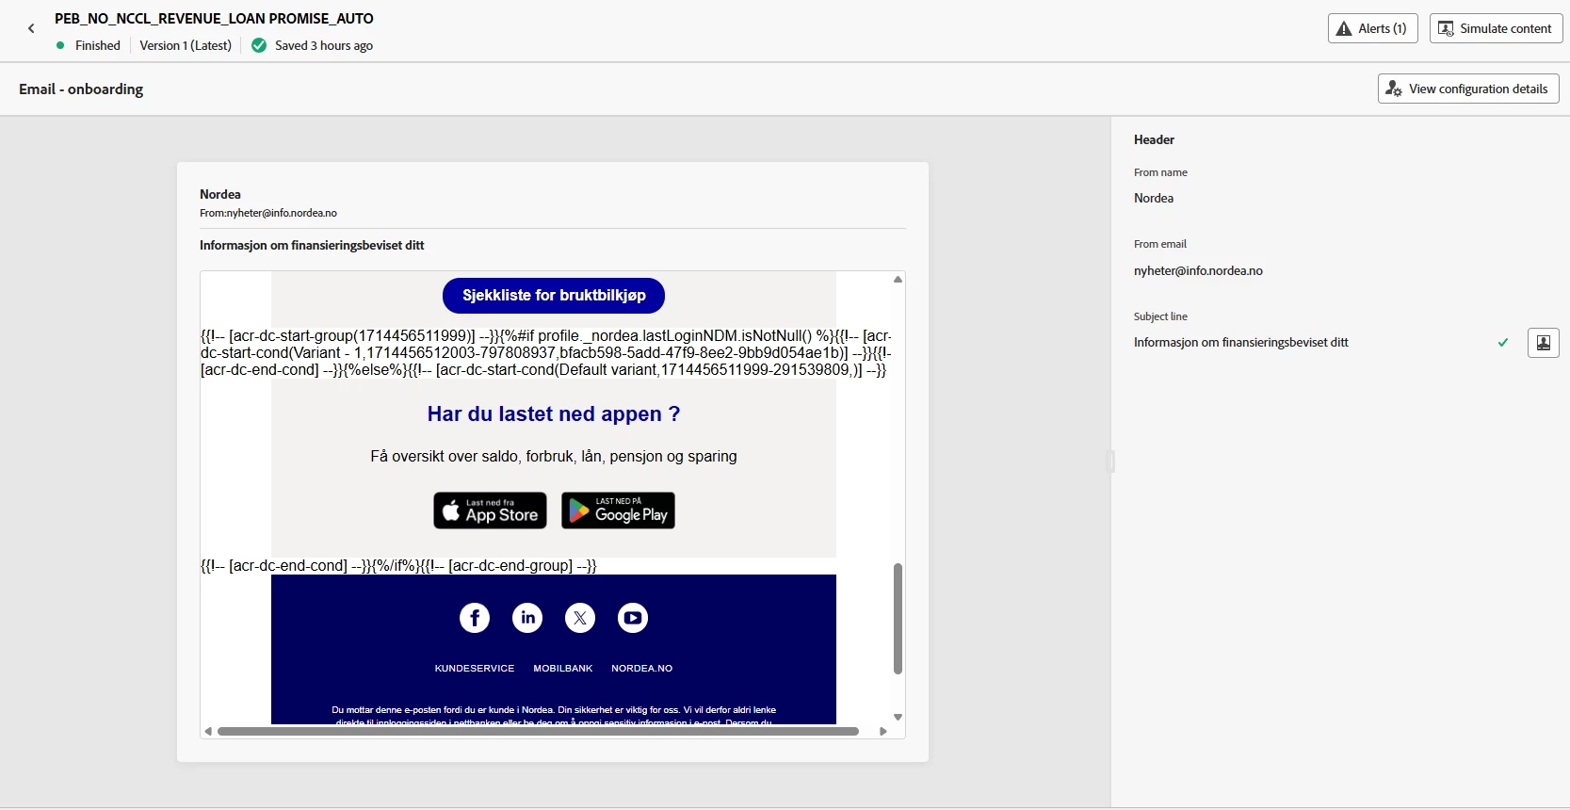Click the horizontal scroll-left arrow
The width and height of the screenshot is (1570, 810).
(x=208, y=731)
